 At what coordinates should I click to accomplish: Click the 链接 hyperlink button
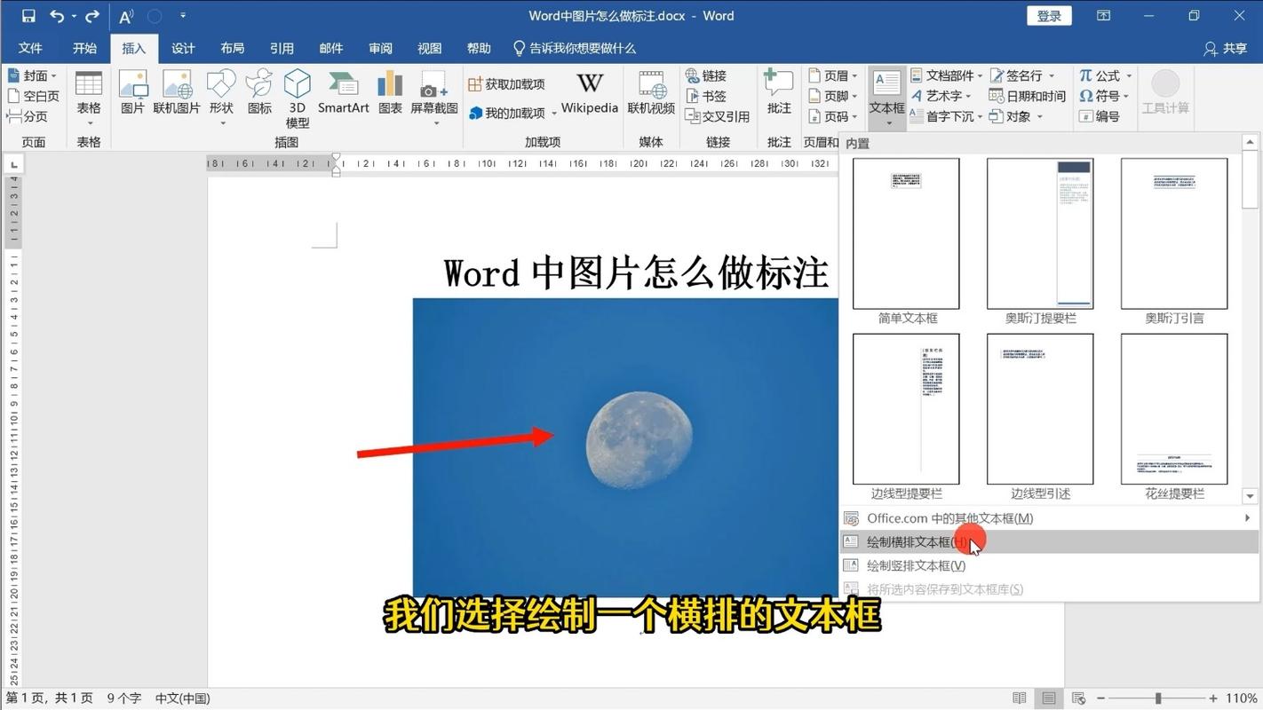pos(706,75)
